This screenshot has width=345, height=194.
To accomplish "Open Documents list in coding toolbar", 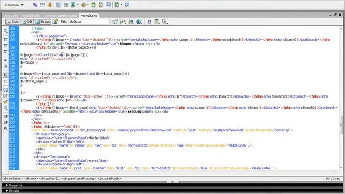I will [x=5, y=31].
